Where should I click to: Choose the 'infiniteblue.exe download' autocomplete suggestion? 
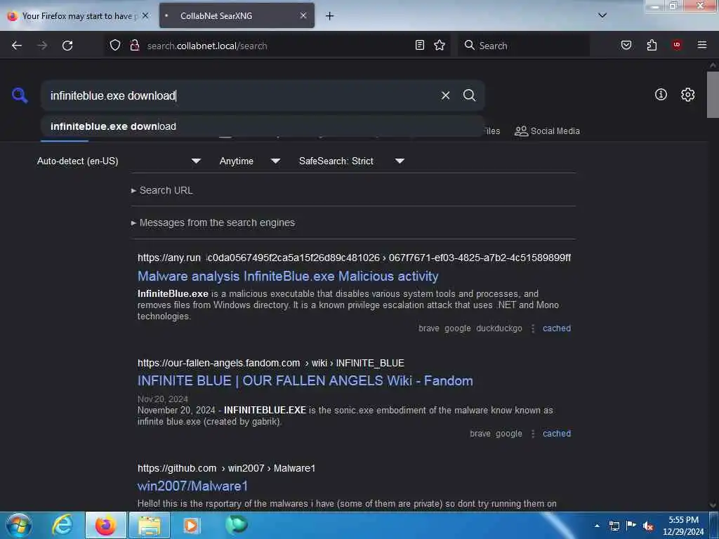pyautogui.click(x=263, y=126)
